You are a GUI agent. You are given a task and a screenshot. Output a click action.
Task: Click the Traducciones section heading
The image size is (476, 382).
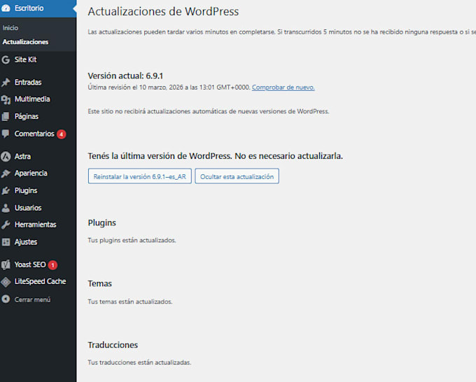(x=113, y=345)
